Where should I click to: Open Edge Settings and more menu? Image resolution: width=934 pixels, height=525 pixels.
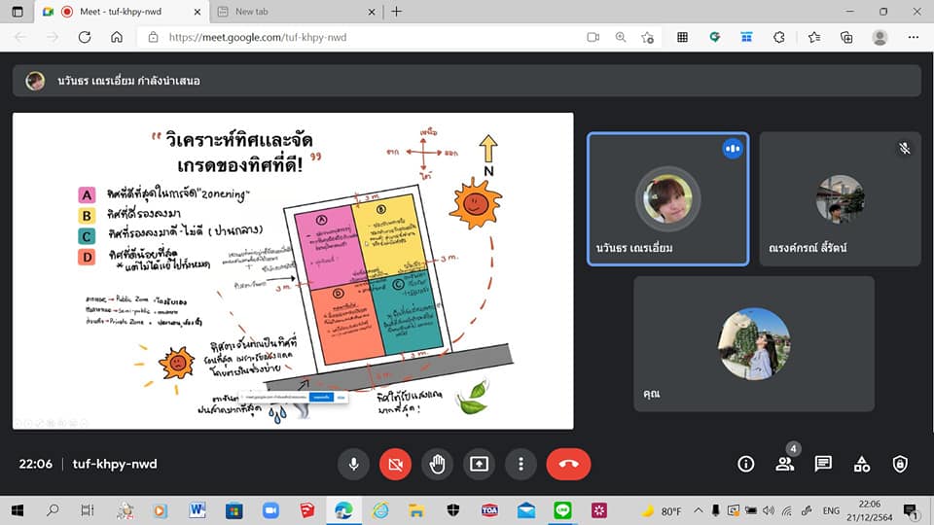tap(914, 38)
